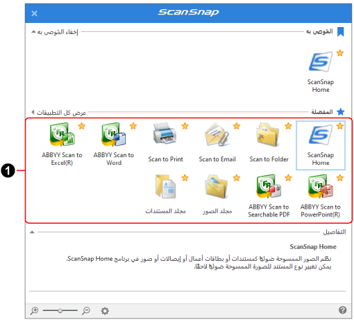Toggle favorite star on مجلد الصور
The image size is (354, 320).
pyautogui.click(x=237, y=178)
